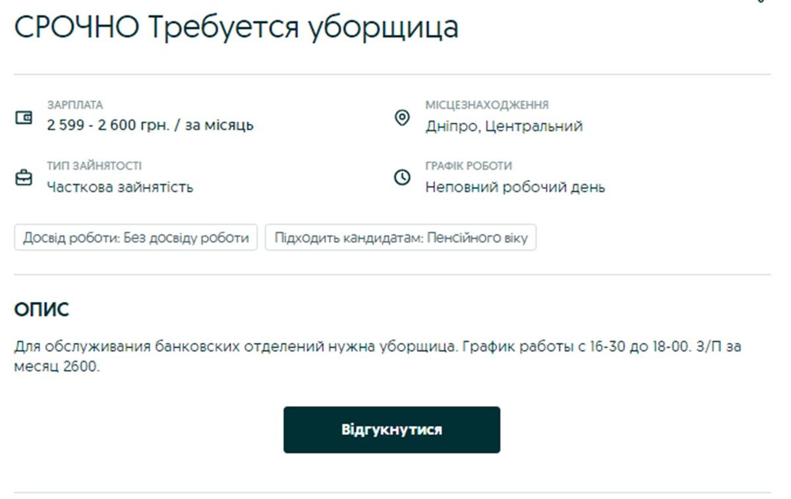
Task: Click the МІСЦЕЗНАХОДЖЕННЯ field label
Action: pyautogui.click(x=486, y=105)
